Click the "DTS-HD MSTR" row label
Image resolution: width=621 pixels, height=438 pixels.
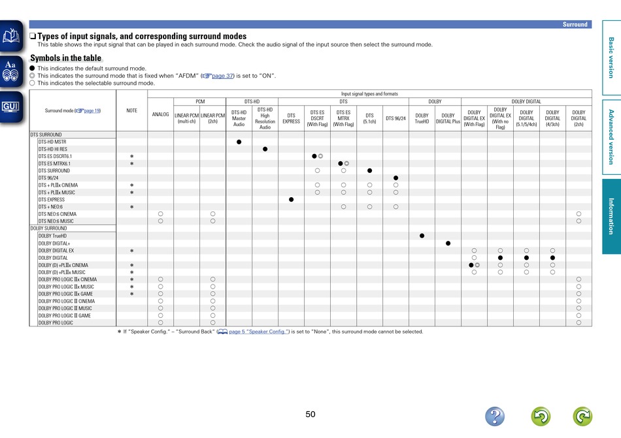click(52, 142)
